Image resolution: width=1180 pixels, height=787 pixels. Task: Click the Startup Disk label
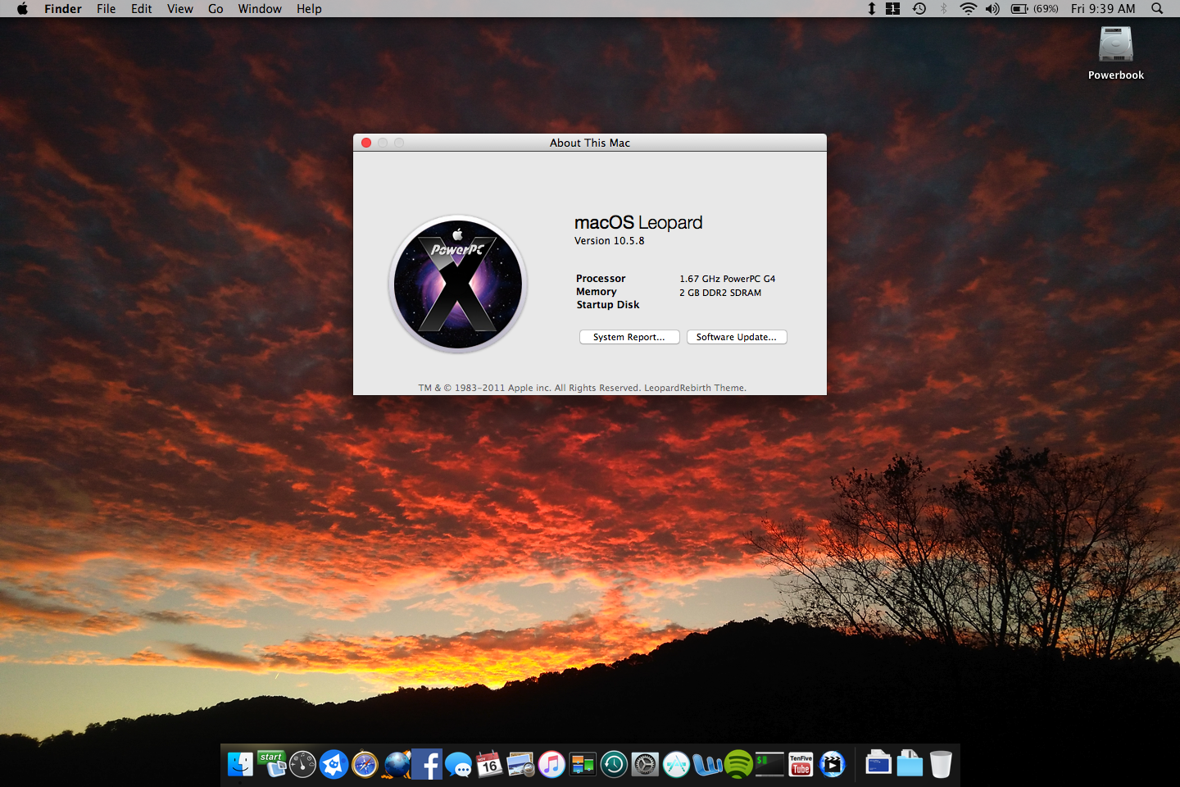(x=608, y=305)
